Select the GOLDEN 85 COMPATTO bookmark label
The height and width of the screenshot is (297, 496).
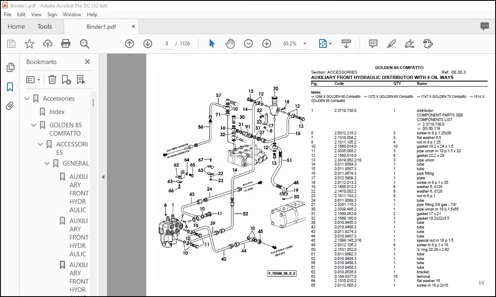[x=65, y=129]
